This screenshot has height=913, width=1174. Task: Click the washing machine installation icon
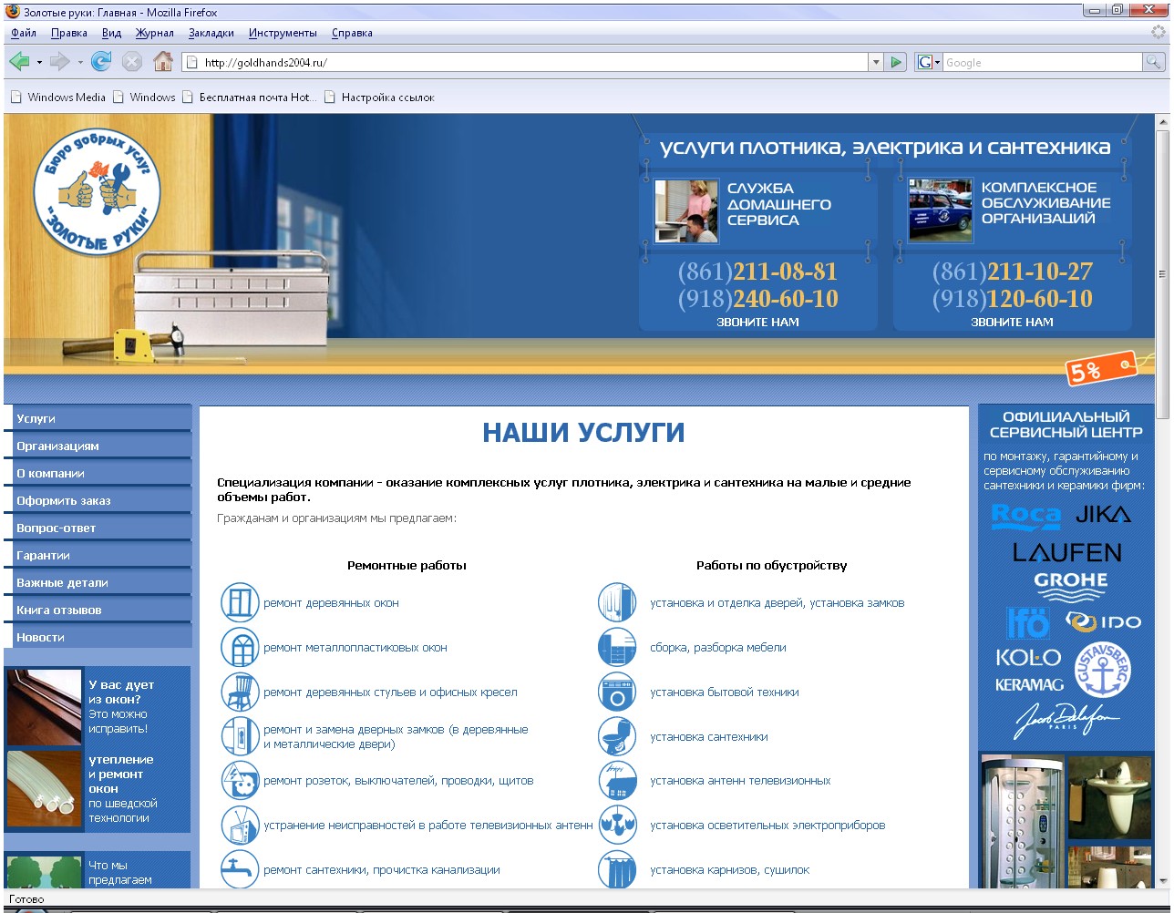tap(617, 692)
